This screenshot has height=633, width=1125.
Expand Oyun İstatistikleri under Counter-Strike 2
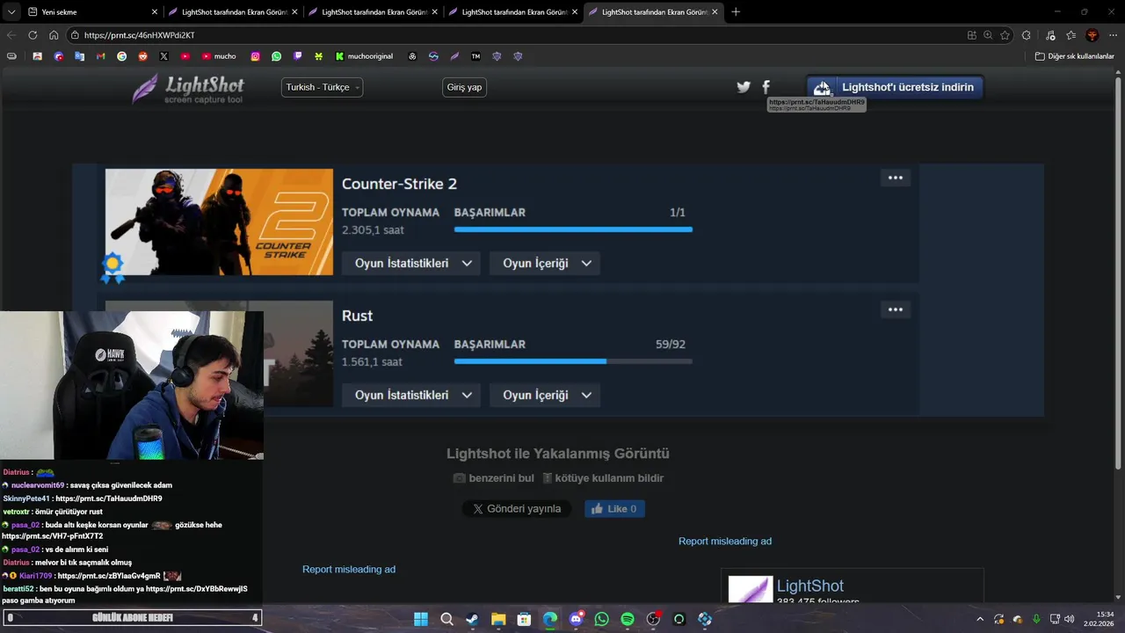pos(410,263)
